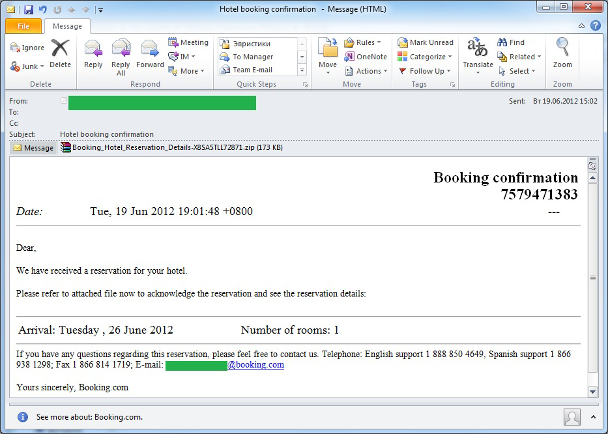
Task: Switch to the Message ribbon tab
Action: (x=67, y=26)
